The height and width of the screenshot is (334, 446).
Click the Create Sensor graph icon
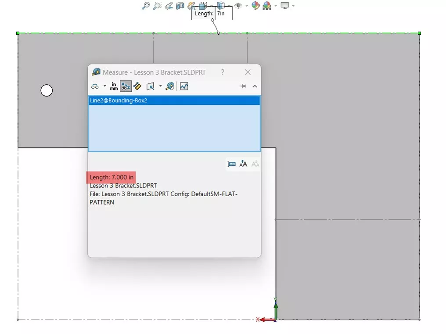pyautogui.click(x=184, y=86)
